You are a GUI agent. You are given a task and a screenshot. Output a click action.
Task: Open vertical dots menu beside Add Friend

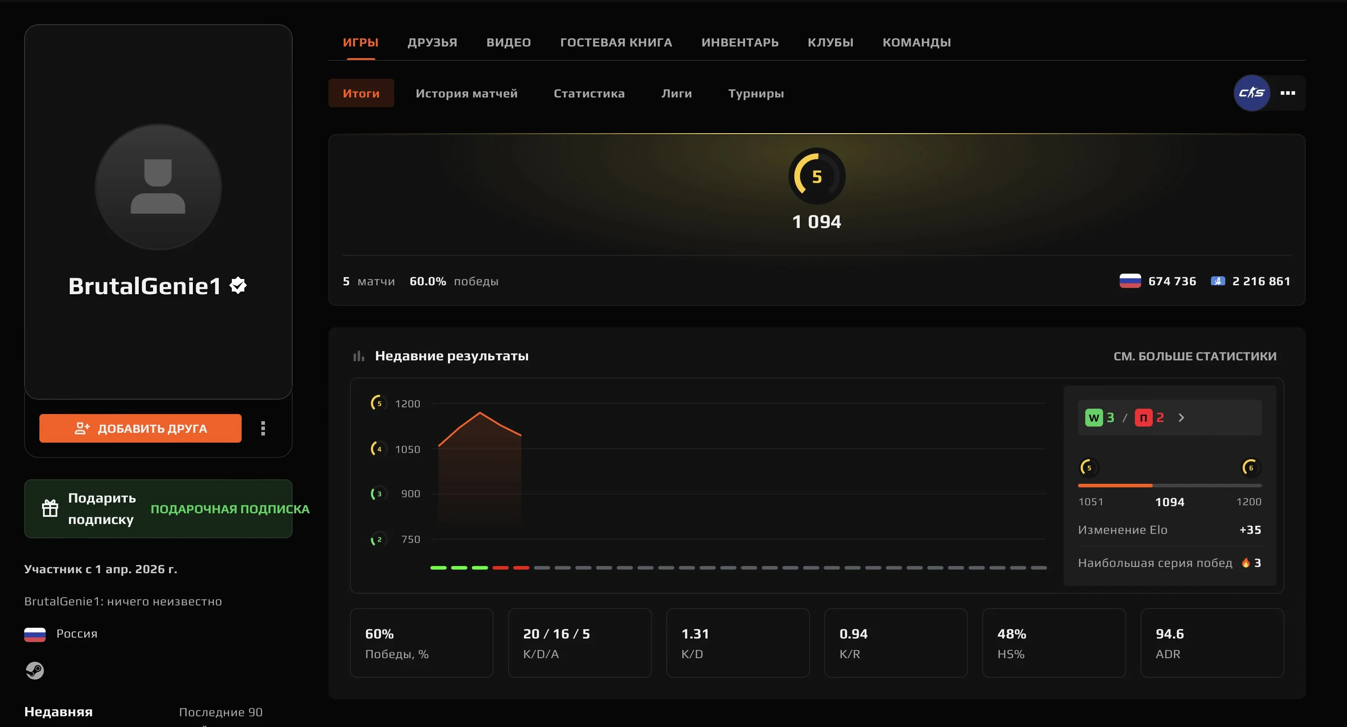[263, 428]
